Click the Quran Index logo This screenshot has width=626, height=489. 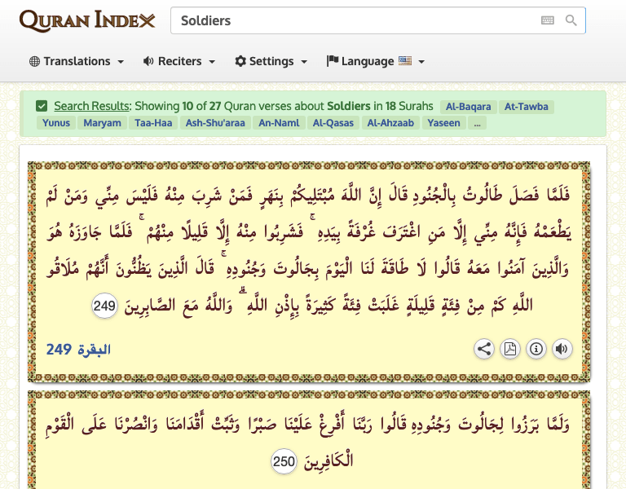coord(87,20)
